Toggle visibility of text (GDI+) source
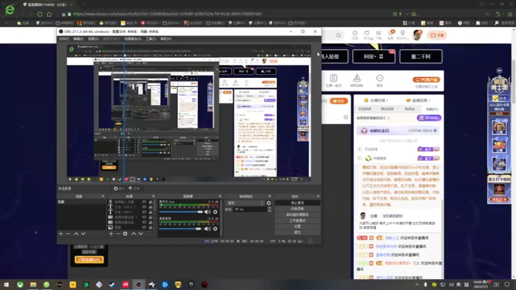Viewport: 516px width, 290px height. (x=144, y=212)
